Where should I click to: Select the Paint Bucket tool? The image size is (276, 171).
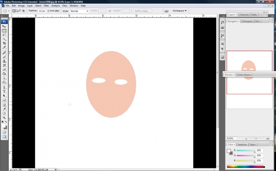pos(4,74)
